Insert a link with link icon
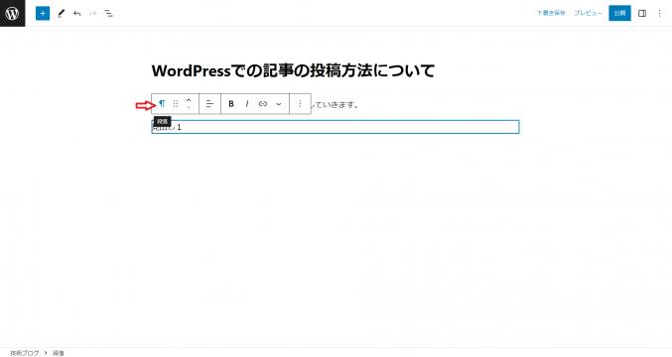Screen dimensions: 672x357 point(263,104)
